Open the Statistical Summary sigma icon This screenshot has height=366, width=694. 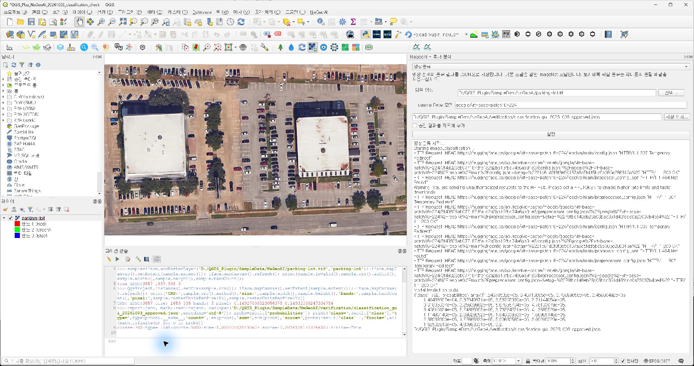tap(353, 22)
